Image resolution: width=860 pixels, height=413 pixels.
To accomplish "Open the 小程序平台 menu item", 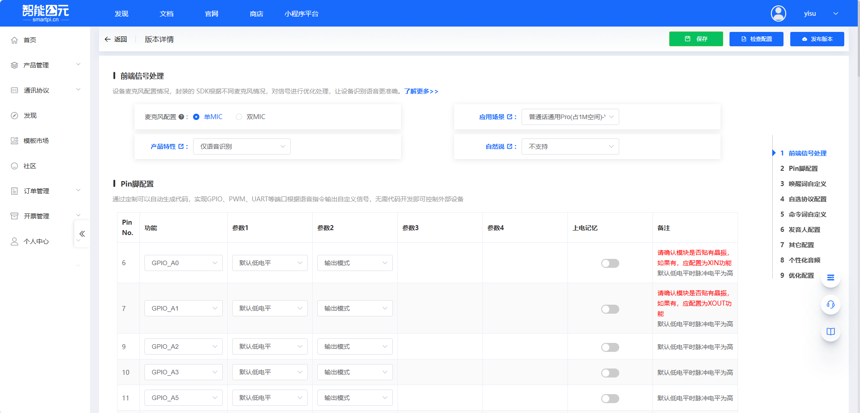I will point(301,13).
